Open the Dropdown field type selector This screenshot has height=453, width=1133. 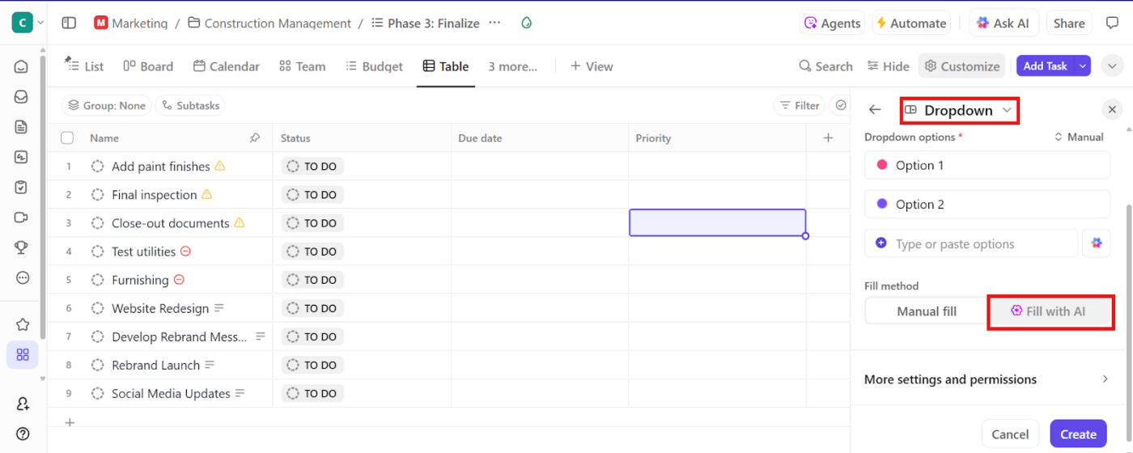pos(959,110)
